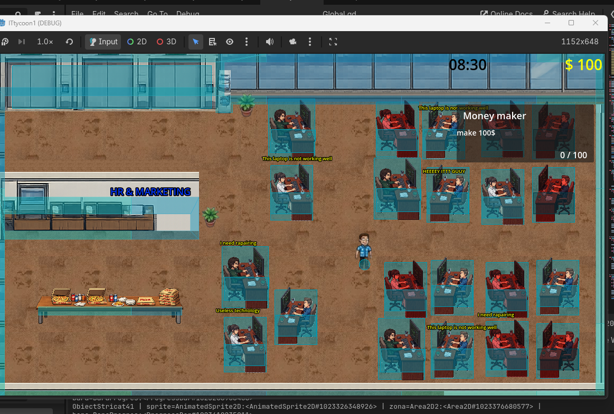
Task: Click potted plant beside water cooler
Action: (247, 105)
